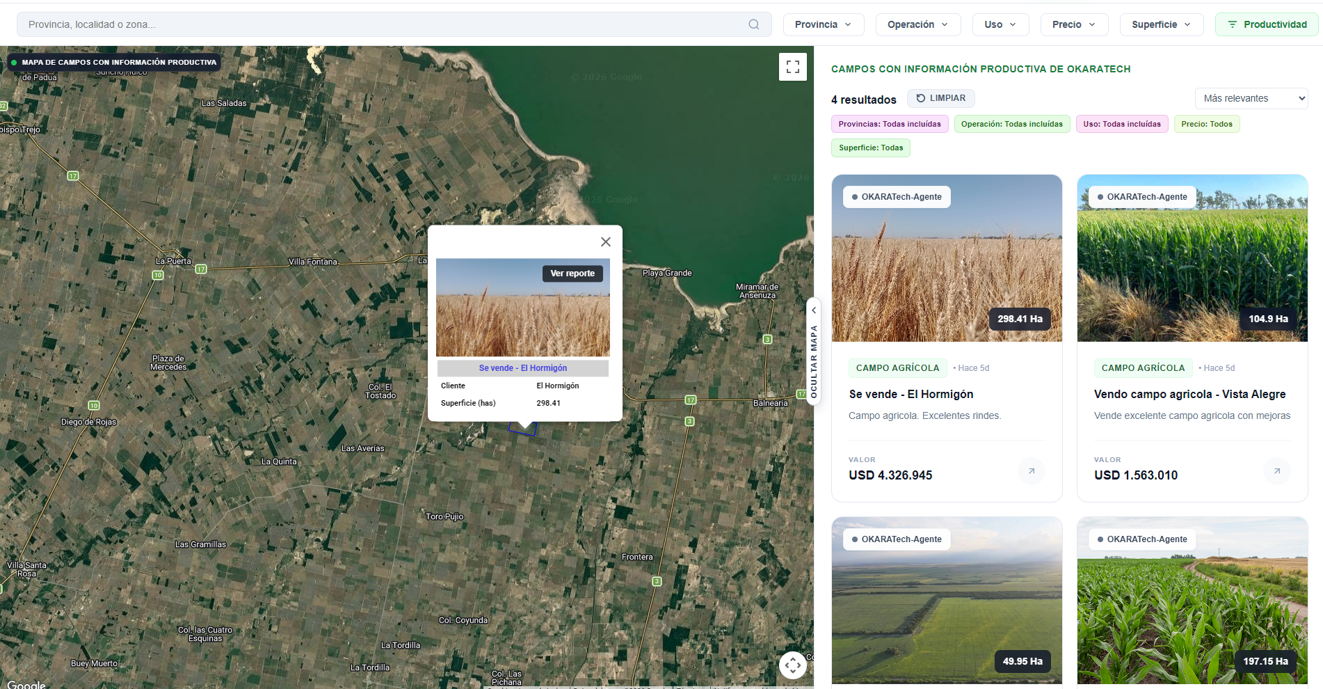Expand the Precio filter dropdown
Viewport: 1323px width, 689px height.
click(1074, 24)
